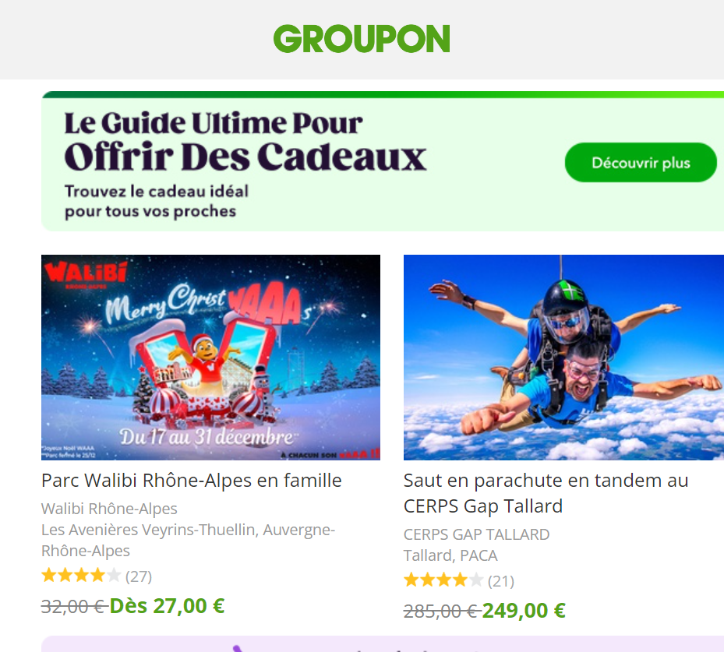Open the (21) reviews count
724x652 pixels.
[x=501, y=581]
